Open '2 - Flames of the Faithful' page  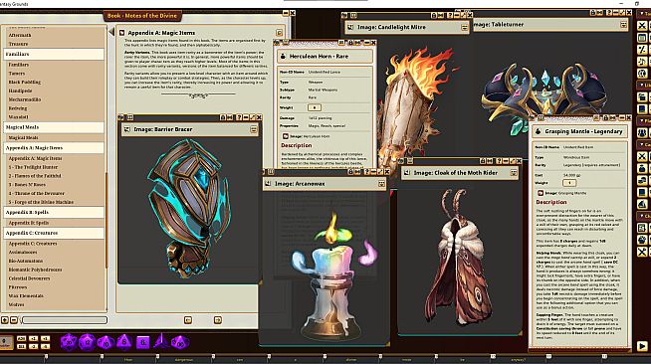(x=35, y=176)
